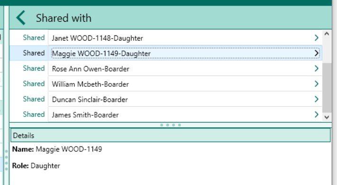The width and height of the screenshot is (337, 185).
Task: Select Maggie WOOD-1149-Daughter row
Action: [166, 53]
